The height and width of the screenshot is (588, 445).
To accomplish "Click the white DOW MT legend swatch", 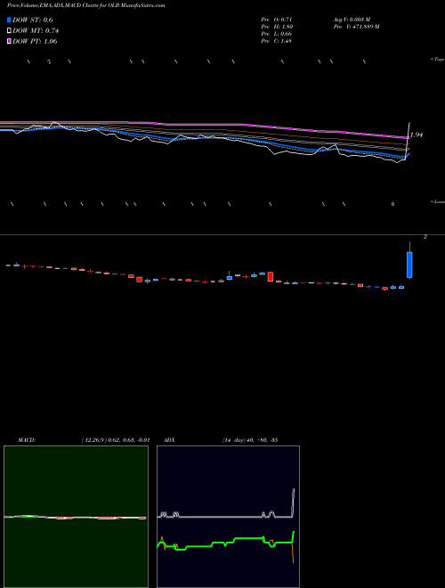I will [x=9, y=31].
